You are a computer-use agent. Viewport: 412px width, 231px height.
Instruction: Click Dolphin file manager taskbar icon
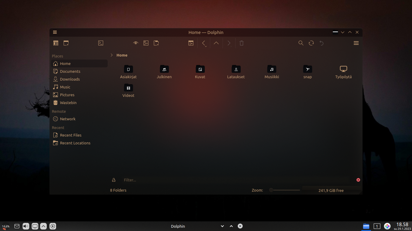tap(366, 226)
